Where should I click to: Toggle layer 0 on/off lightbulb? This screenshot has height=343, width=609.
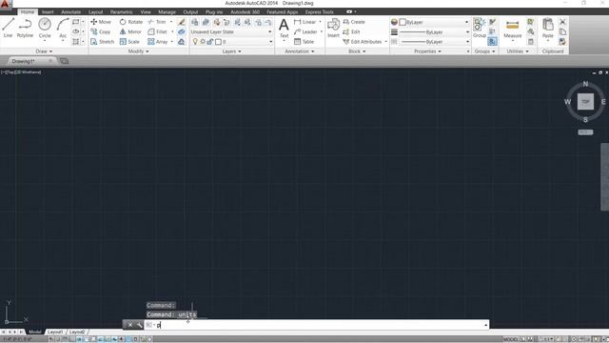[195, 42]
